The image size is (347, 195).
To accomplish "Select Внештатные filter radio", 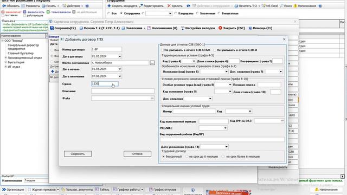I will [x=219, y=14].
